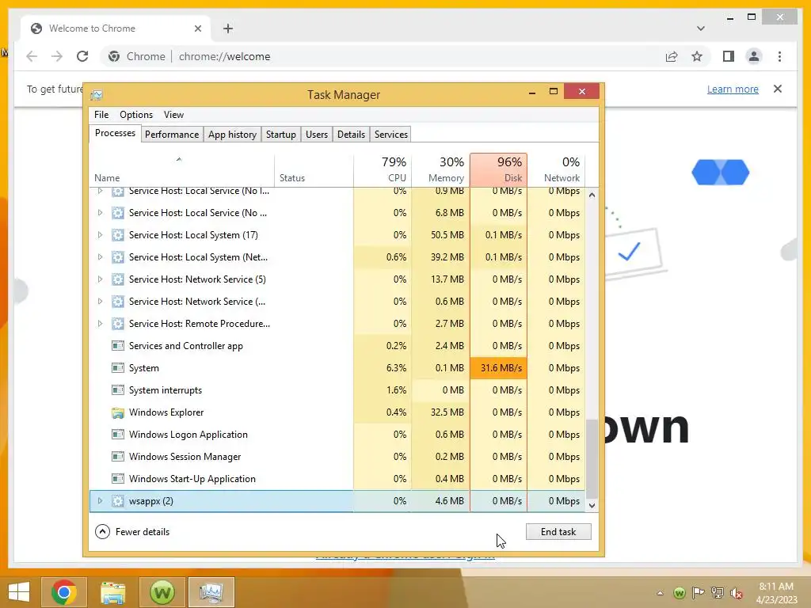Open Chrome tab search chevron
The width and height of the screenshot is (811, 608).
701,28
